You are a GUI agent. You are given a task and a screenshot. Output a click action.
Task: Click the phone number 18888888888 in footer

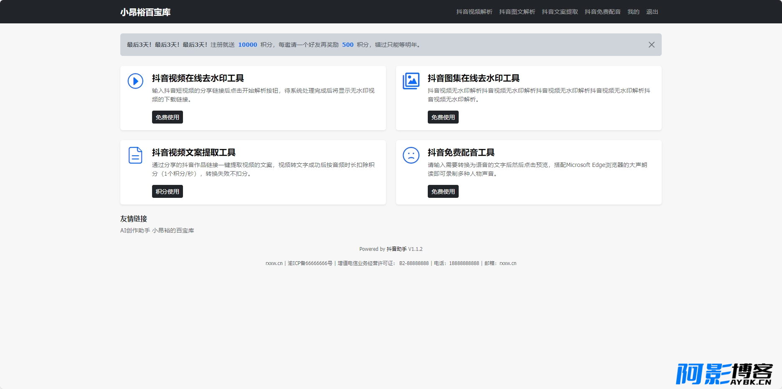464,263
